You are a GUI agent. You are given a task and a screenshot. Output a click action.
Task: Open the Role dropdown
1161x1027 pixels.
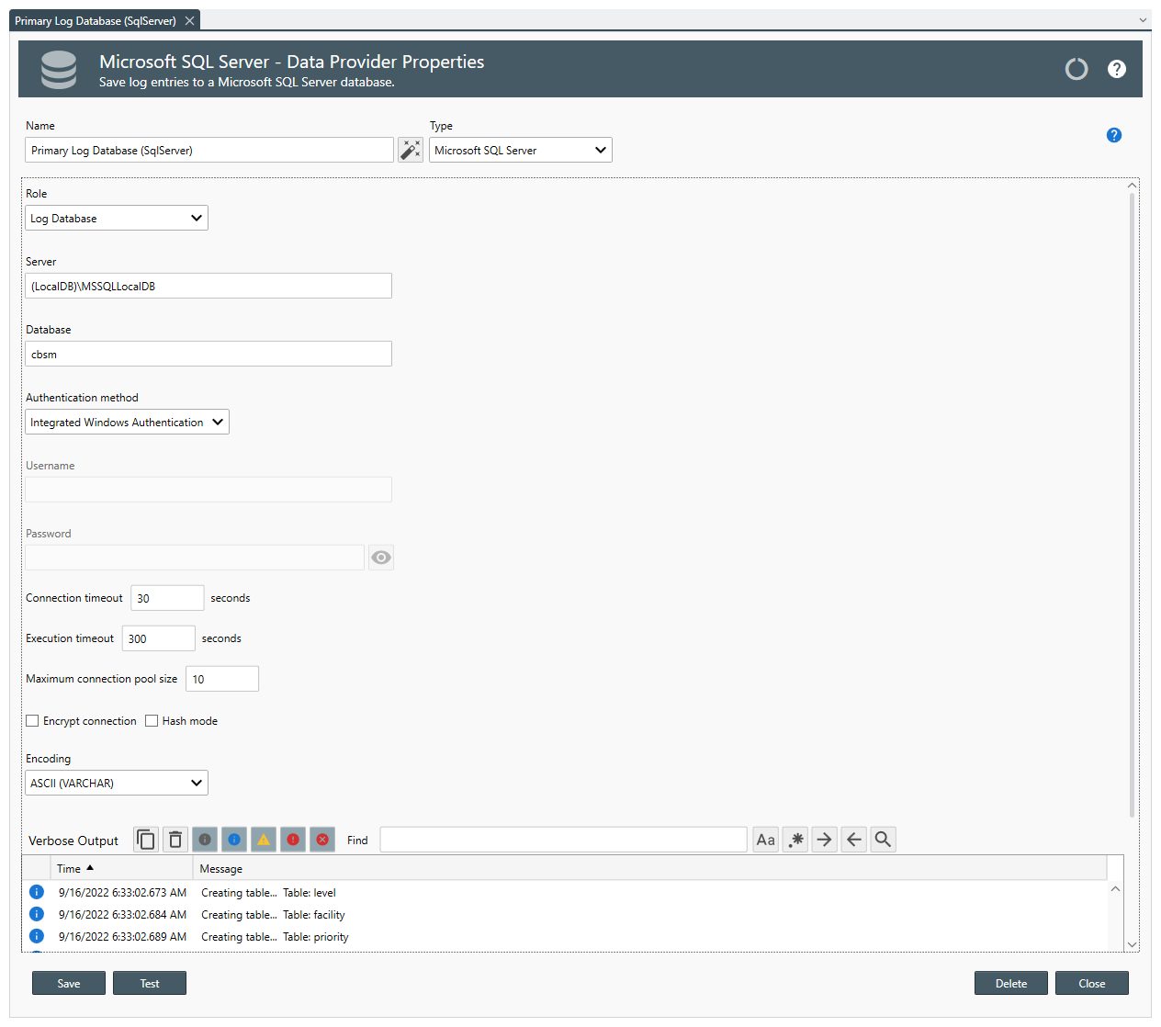point(117,218)
